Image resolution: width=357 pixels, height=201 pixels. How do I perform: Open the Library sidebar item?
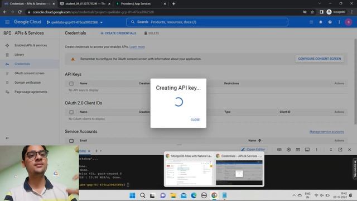[19, 55]
